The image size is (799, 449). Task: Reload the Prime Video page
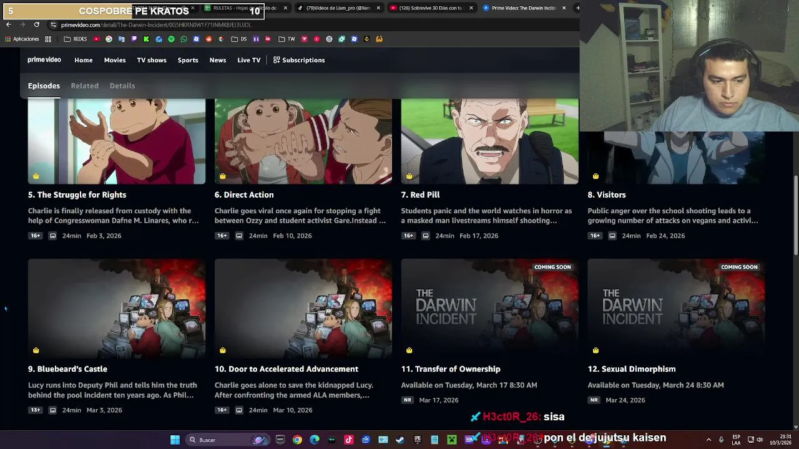tap(36, 24)
